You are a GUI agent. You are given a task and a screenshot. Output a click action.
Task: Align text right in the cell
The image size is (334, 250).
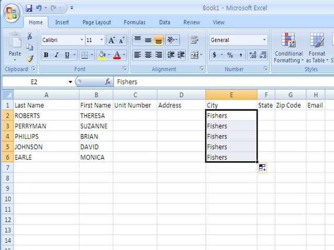tap(159, 55)
